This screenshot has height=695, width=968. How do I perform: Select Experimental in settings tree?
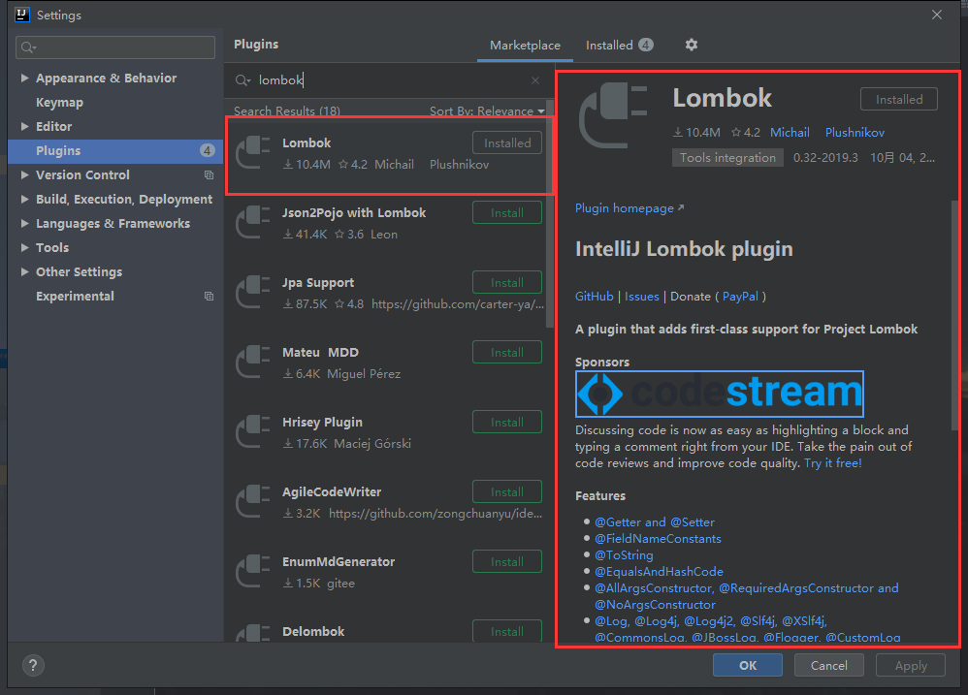[75, 296]
